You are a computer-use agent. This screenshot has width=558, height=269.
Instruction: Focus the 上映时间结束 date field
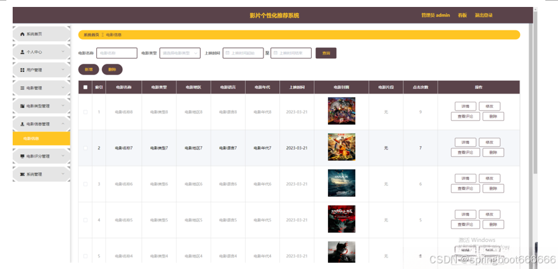pyautogui.click(x=291, y=53)
